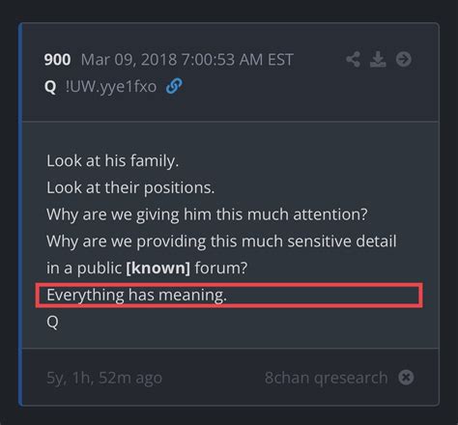Click the X circle icon beside 8chan qresearch
The height and width of the screenshot is (425, 458).
coord(406,378)
